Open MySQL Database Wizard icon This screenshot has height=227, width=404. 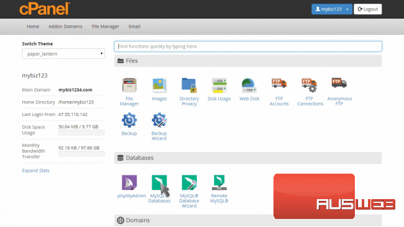click(189, 182)
